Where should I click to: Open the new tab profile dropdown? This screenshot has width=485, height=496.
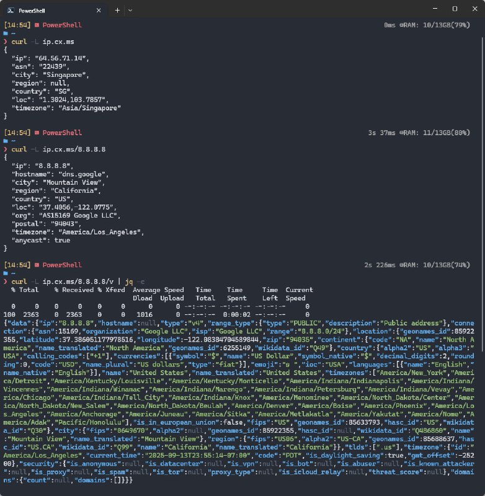coord(130,10)
